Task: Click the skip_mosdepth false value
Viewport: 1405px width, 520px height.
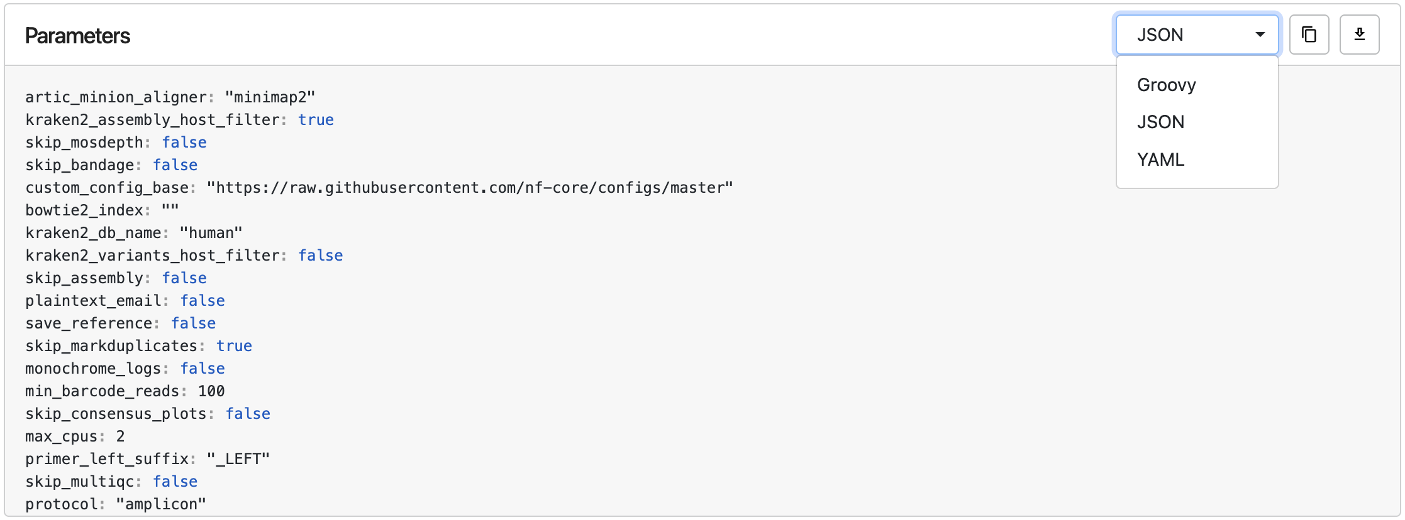Action: (184, 143)
